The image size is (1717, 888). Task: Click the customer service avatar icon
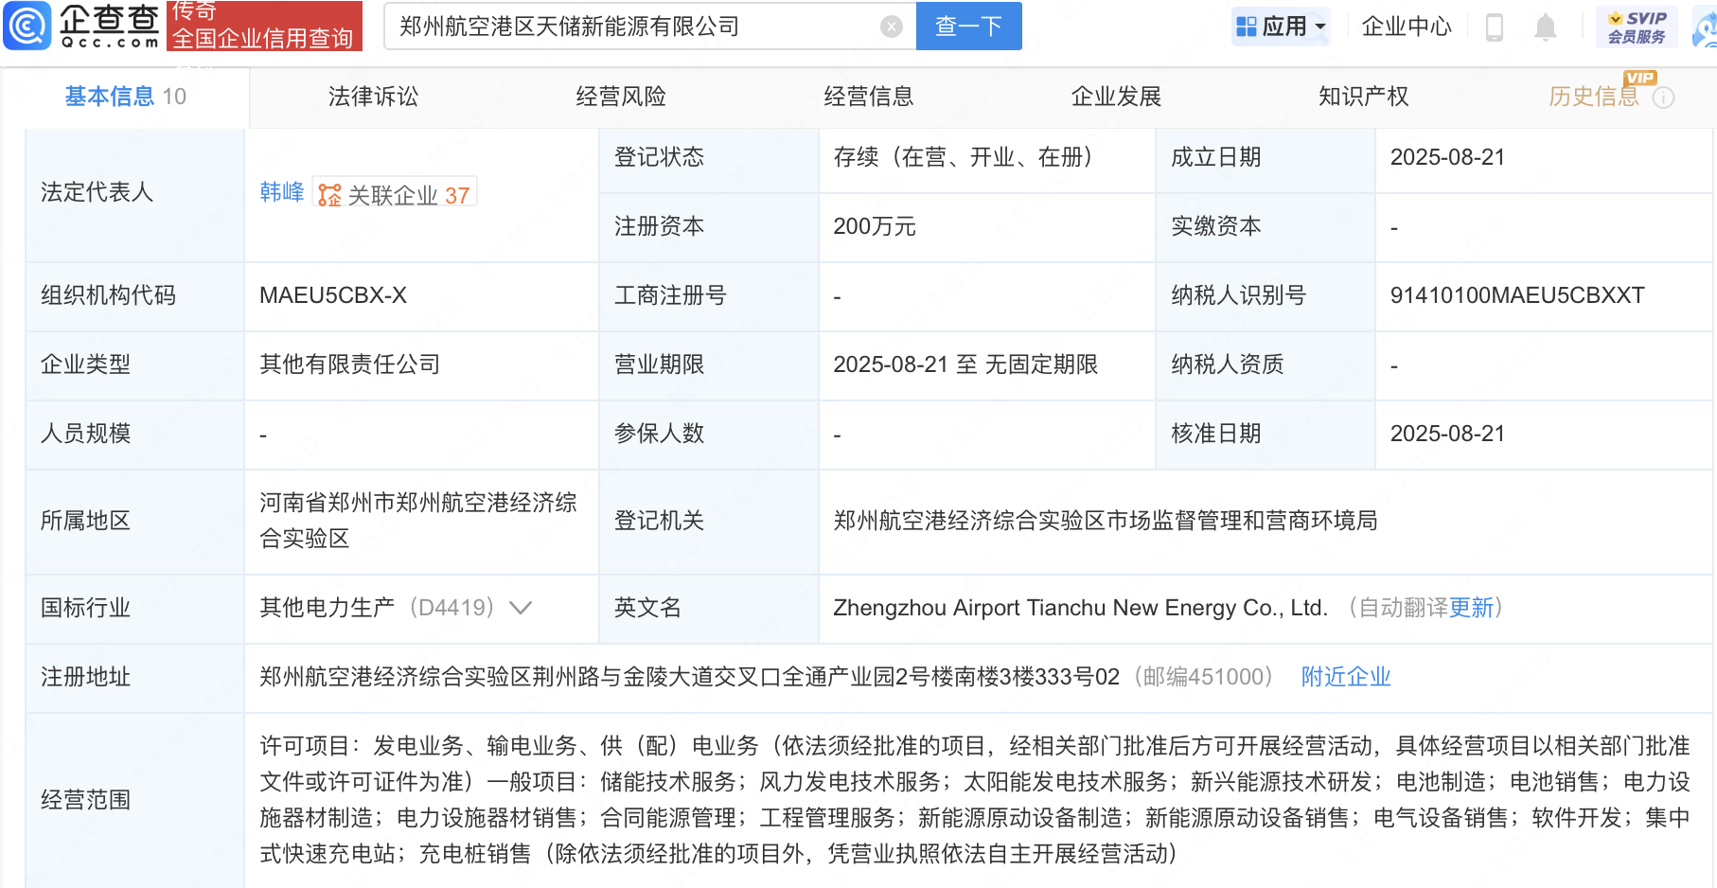(1706, 27)
